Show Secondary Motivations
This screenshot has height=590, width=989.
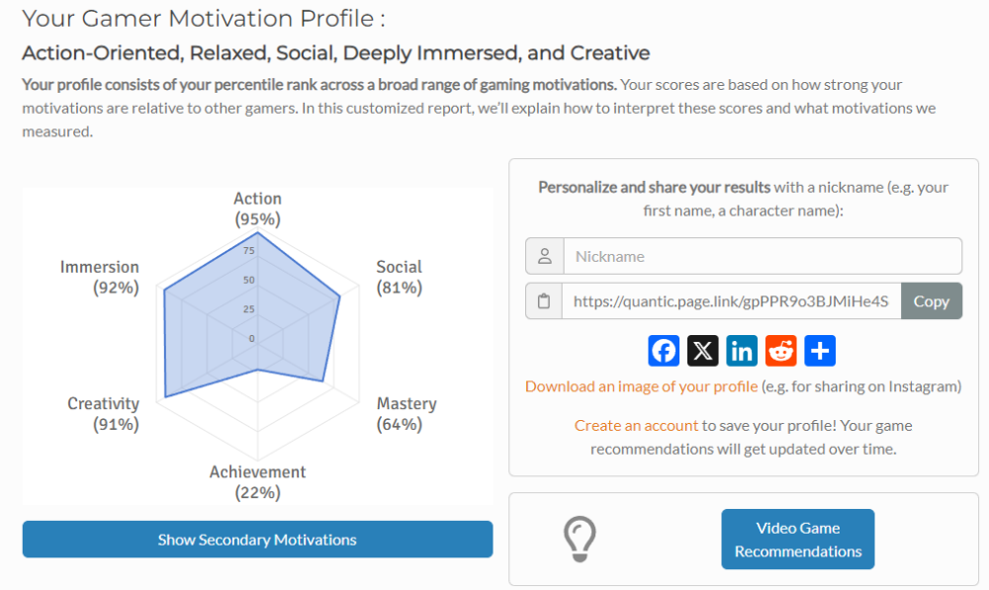(x=257, y=540)
